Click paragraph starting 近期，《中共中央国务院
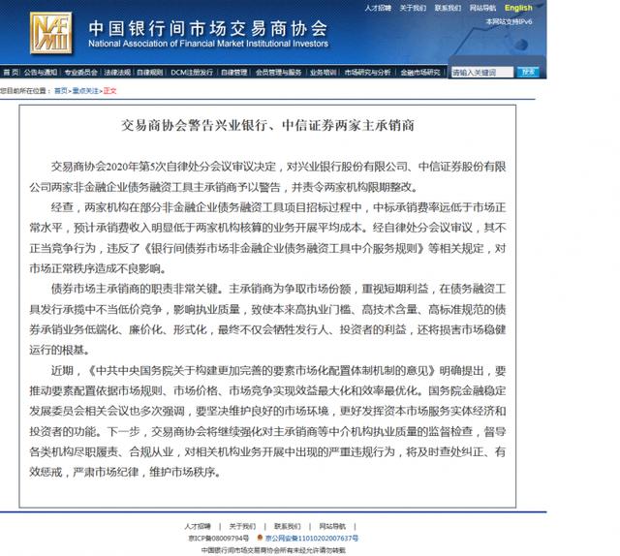This screenshot has height=556, width=620. point(267,420)
